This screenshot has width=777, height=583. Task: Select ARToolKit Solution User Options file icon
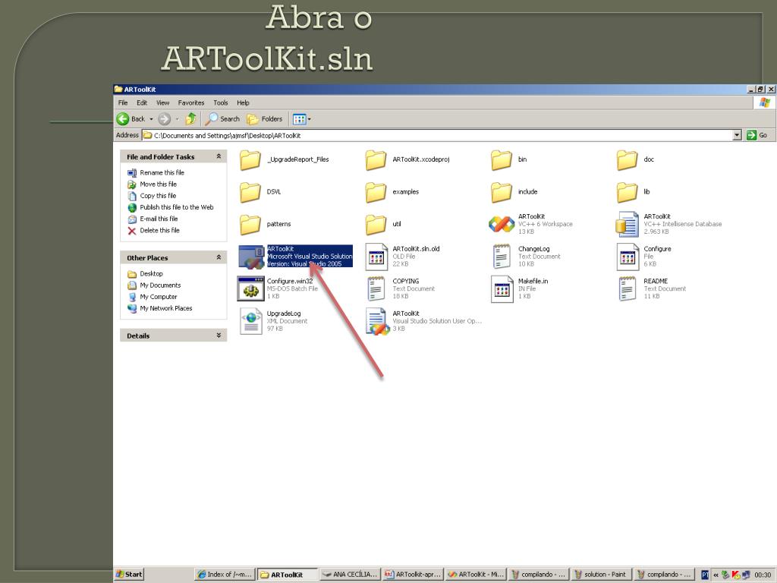(x=378, y=321)
